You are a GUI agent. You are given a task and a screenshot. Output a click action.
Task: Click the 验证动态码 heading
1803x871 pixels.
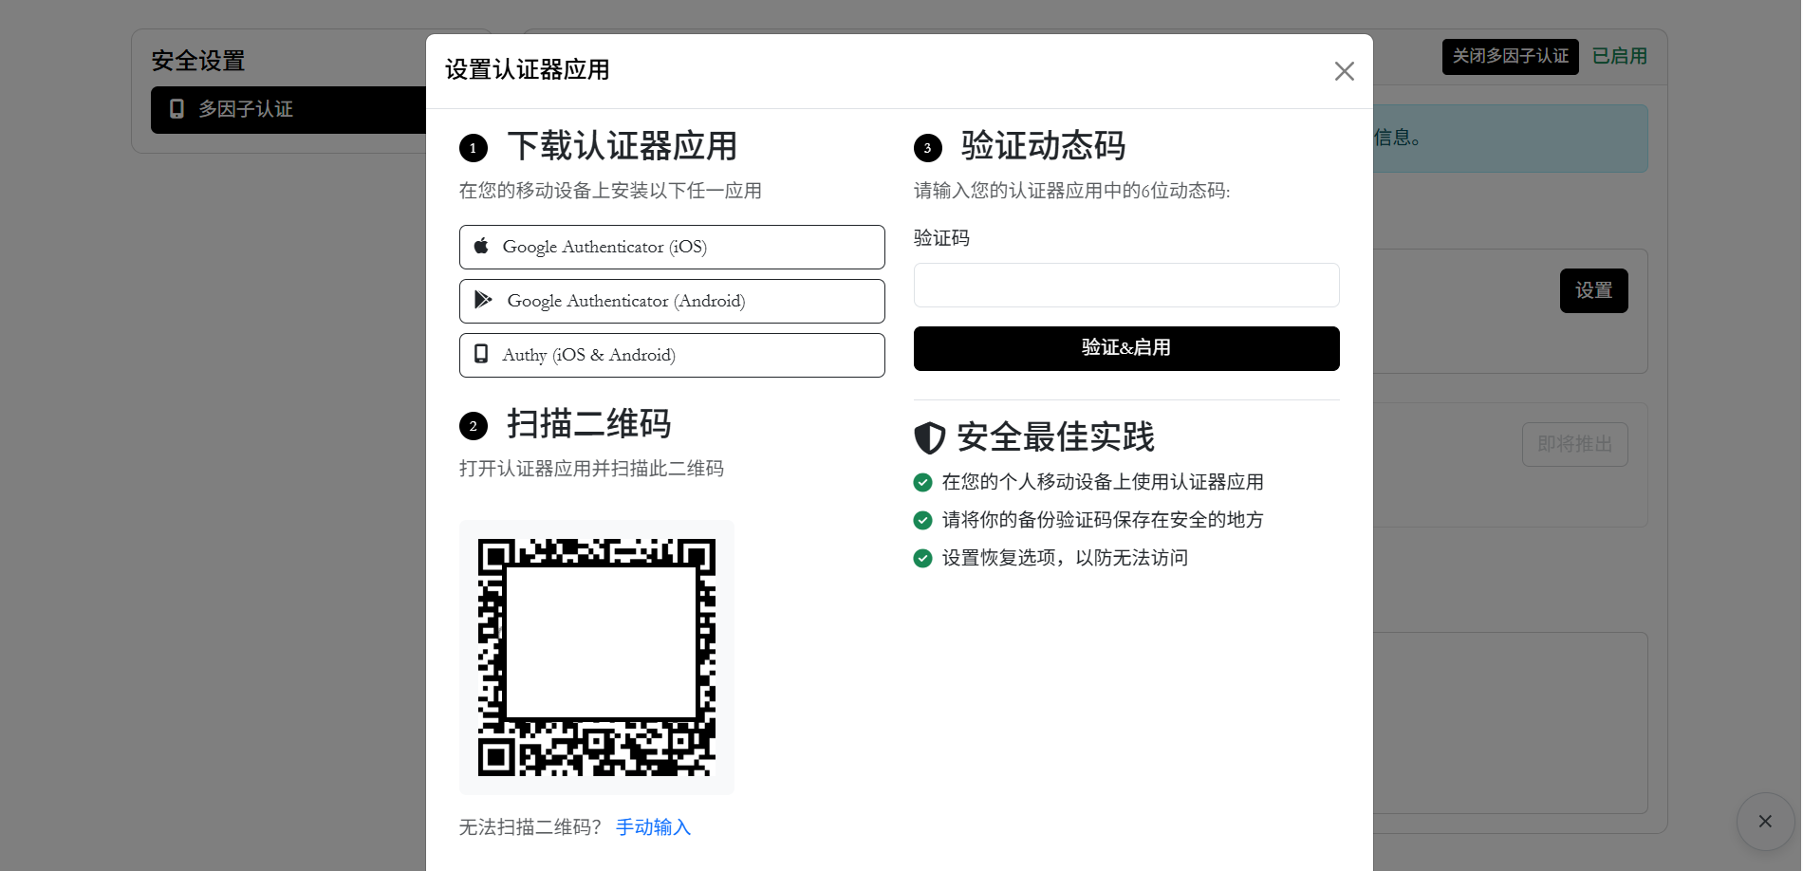(1044, 146)
